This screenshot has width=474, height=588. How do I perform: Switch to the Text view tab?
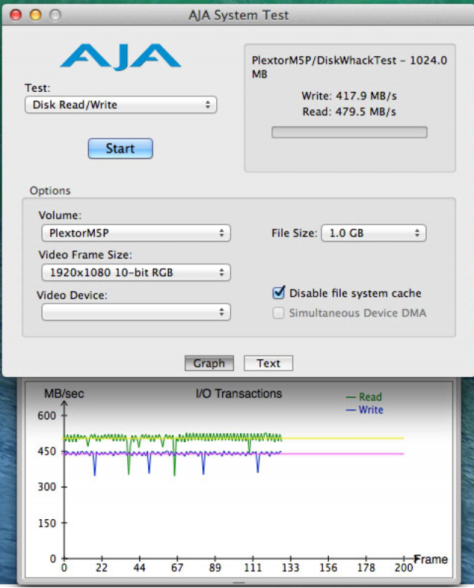(268, 363)
